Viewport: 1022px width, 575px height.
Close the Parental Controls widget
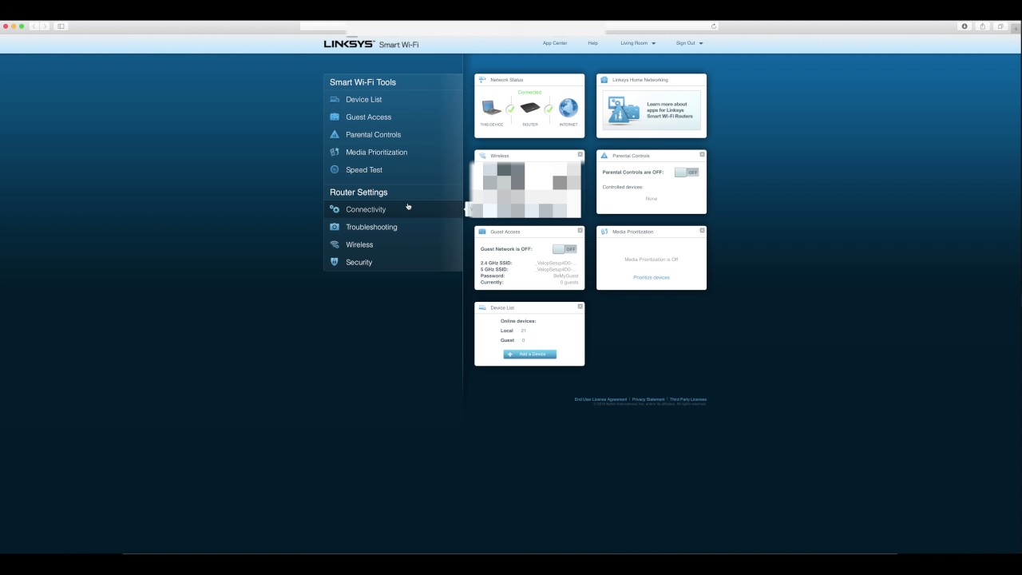coord(703,154)
